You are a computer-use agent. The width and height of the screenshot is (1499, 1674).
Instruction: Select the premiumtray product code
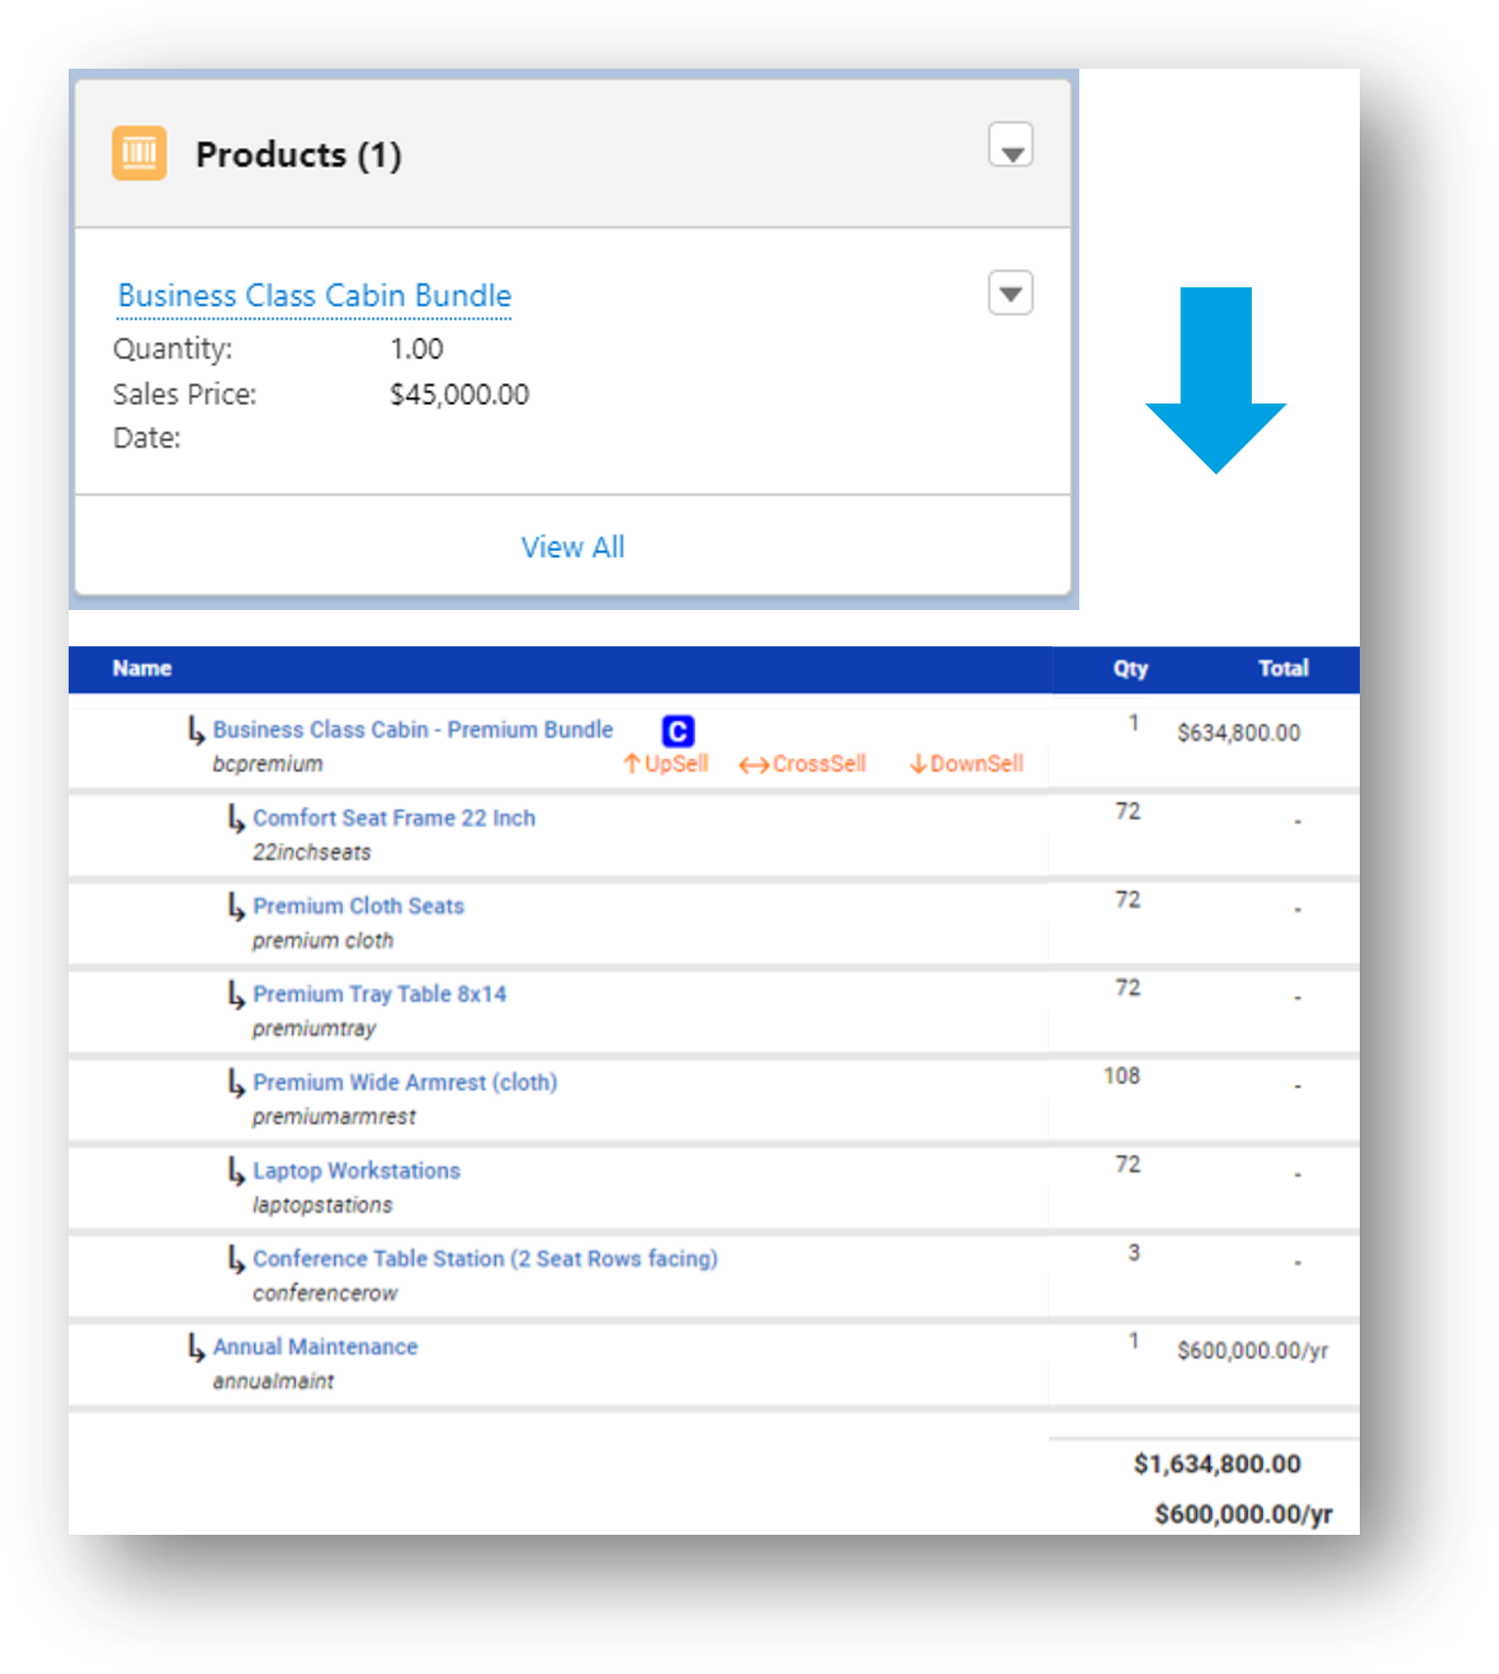[x=315, y=1029]
